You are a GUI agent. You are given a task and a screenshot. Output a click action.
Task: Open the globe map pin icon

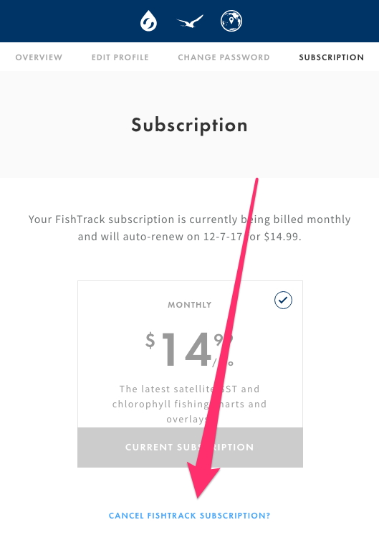231,21
